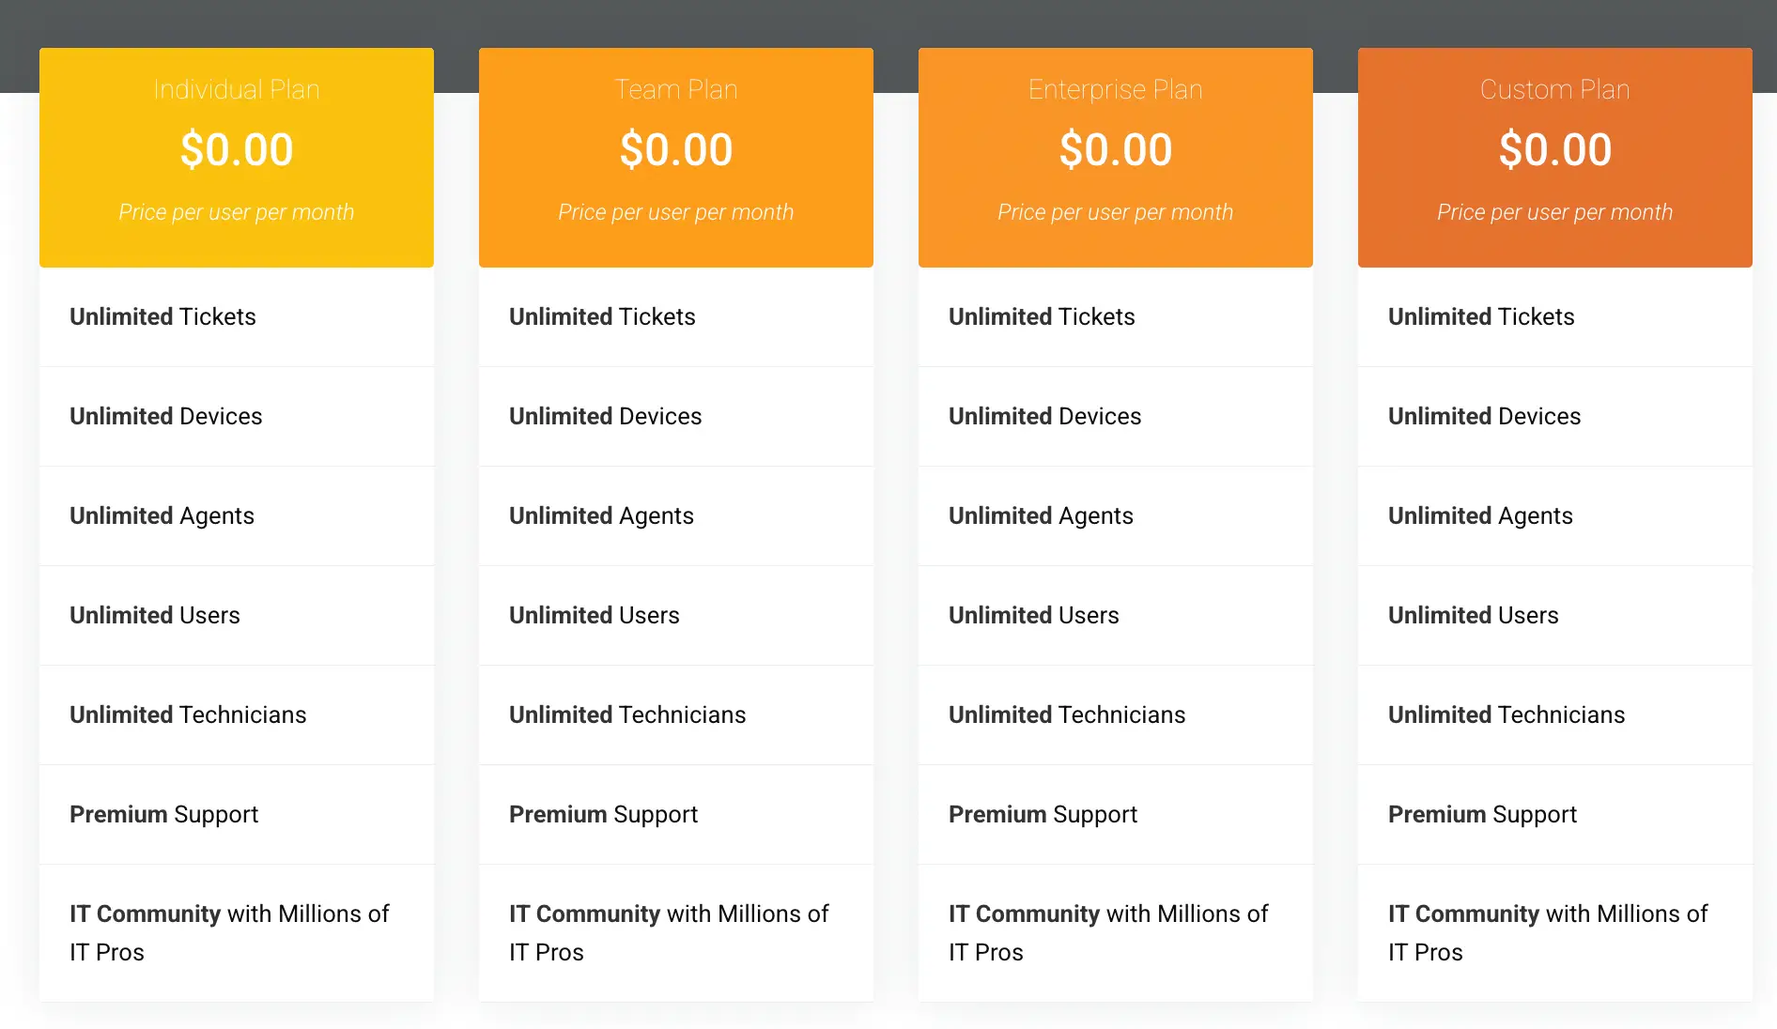
Task: Click IT Community under Enterprise Plan
Action: click(1108, 932)
